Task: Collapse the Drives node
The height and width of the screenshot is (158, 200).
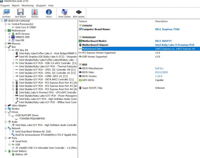Action: (6, 112)
